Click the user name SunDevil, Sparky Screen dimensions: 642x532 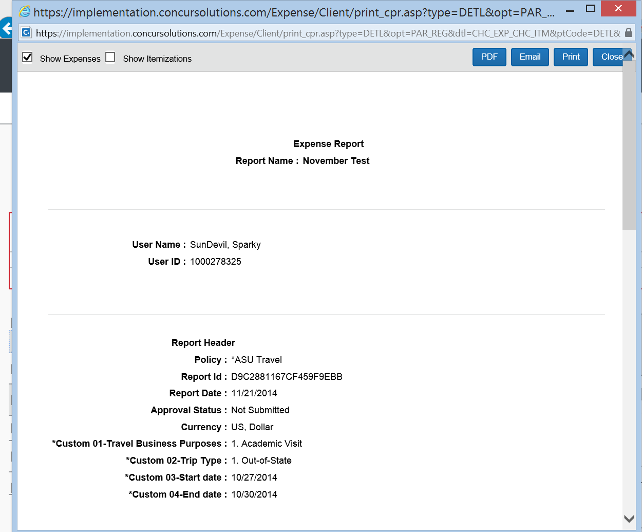[x=225, y=245]
